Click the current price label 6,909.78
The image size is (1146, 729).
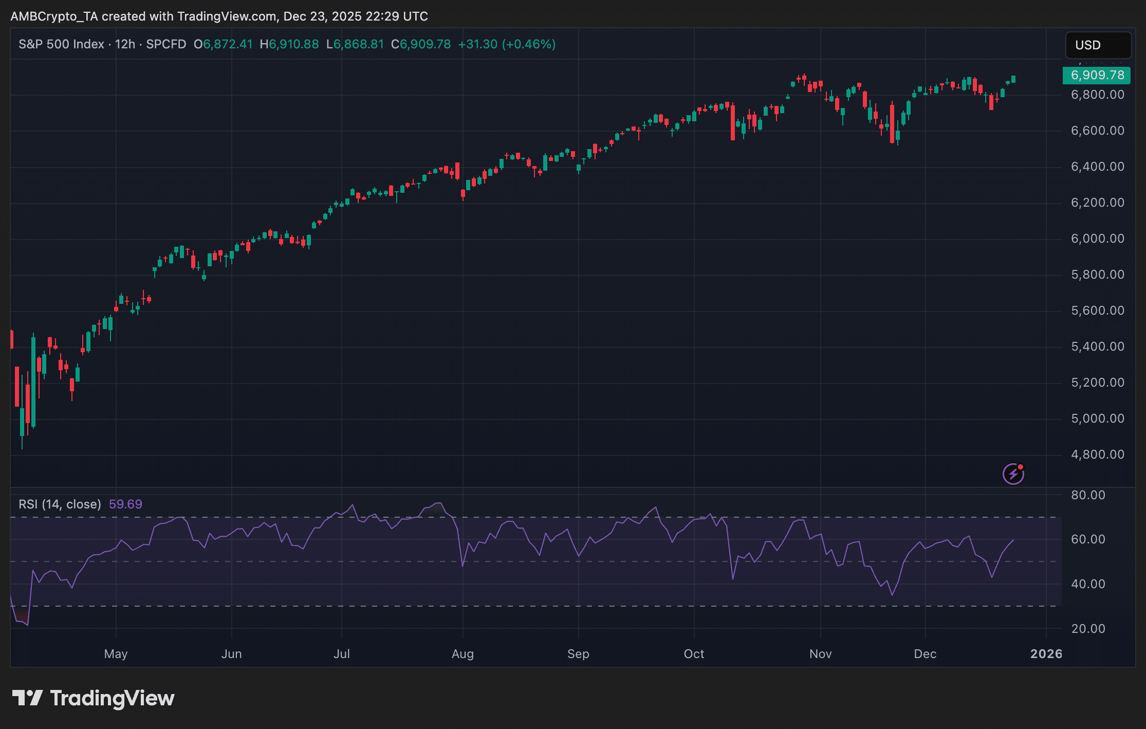pyautogui.click(x=1097, y=75)
